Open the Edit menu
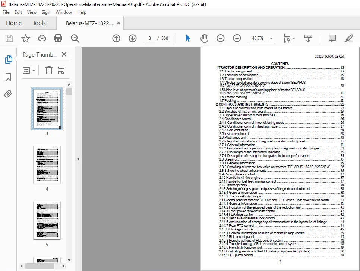 tap(18, 12)
